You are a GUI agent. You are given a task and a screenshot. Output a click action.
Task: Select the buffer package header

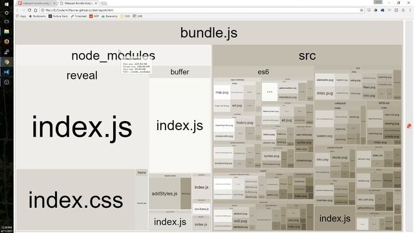pyautogui.click(x=180, y=72)
